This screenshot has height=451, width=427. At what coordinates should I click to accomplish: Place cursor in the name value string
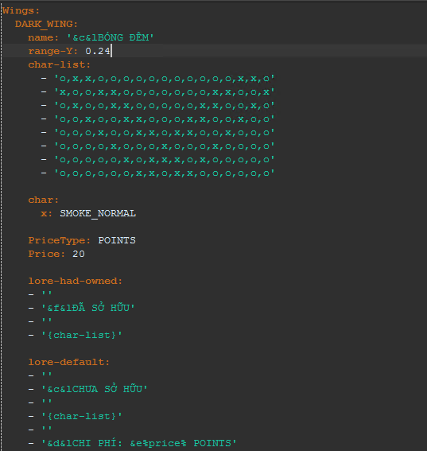click(111, 37)
